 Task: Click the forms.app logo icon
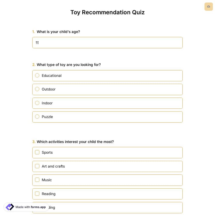click(x=10, y=207)
